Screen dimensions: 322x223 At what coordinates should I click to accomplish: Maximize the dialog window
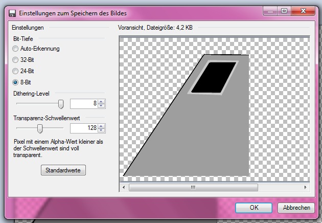pyautogui.click(x=284, y=11)
